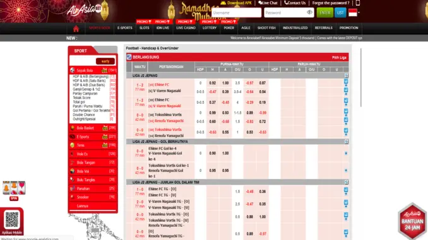Select the Tenis sport icon in sidebar
Image resolution: width=428 pixels, height=240 pixels.
coord(73,146)
